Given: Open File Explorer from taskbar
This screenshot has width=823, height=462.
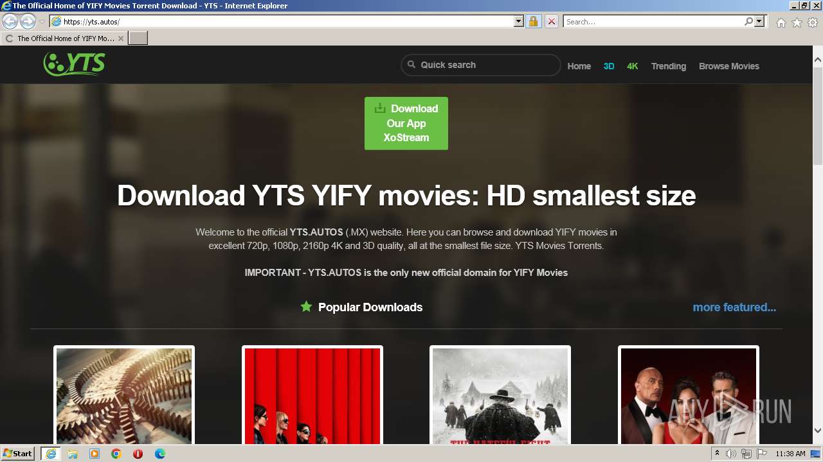Looking at the screenshot, I should click(x=73, y=454).
